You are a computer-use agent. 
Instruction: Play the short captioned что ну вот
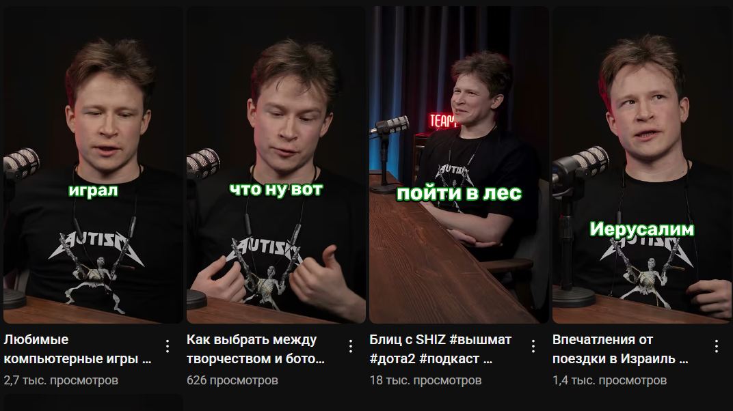276,165
